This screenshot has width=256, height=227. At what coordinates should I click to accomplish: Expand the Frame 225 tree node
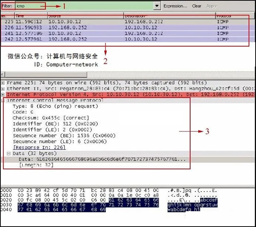point(3,83)
